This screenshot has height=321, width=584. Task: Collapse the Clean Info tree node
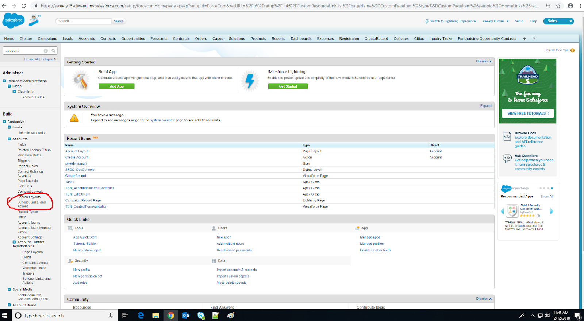pyautogui.click(x=14, y=92)
